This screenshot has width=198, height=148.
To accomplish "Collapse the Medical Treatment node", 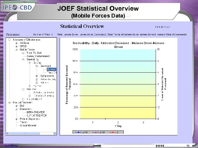I will [x=9, y=103].
